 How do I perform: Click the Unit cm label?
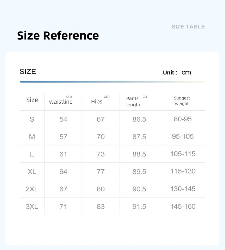[x=177, y=72]
